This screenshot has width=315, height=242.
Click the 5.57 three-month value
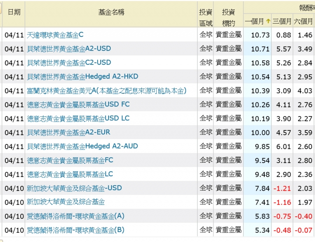283,49
